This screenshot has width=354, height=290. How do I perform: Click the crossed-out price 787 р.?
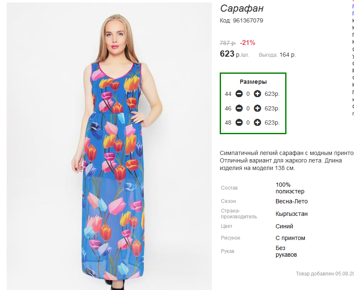pyautogui.click(x=228, y=42)
